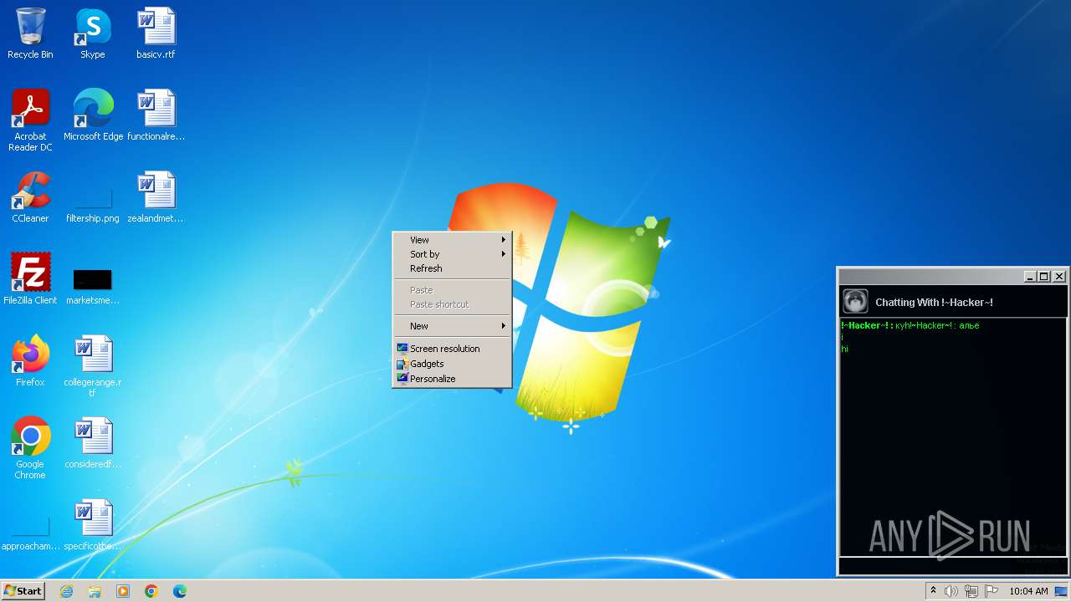Launch Edge from the taskbar
The height and width of the screenshot is (602, 1071).
click(x=180, y=591)
